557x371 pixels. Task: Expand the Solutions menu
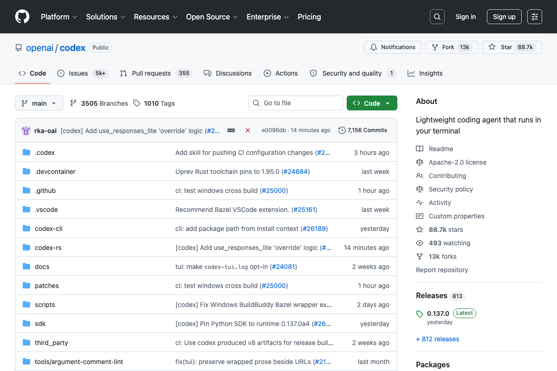(106, 17)
